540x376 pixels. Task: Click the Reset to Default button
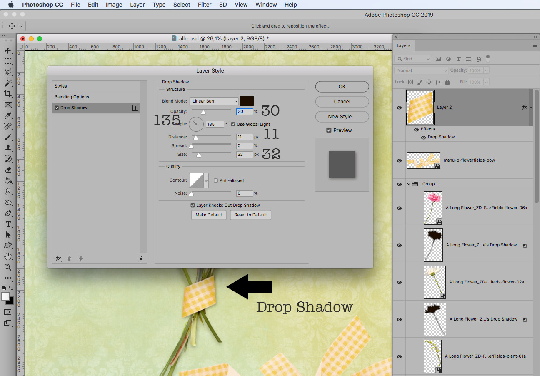[251, 215]
